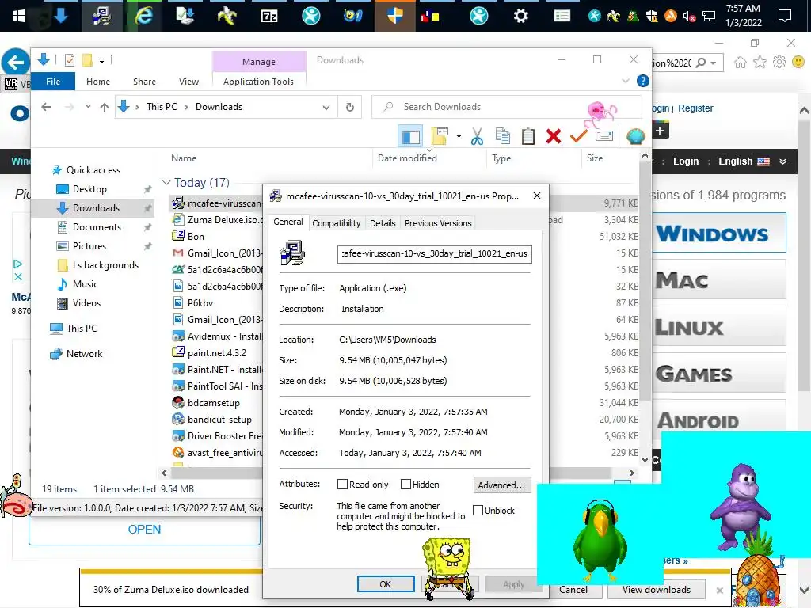811x608 pixels.
Task: Enable the Read-only attribute checkbox
Action: tap(342, 484)
